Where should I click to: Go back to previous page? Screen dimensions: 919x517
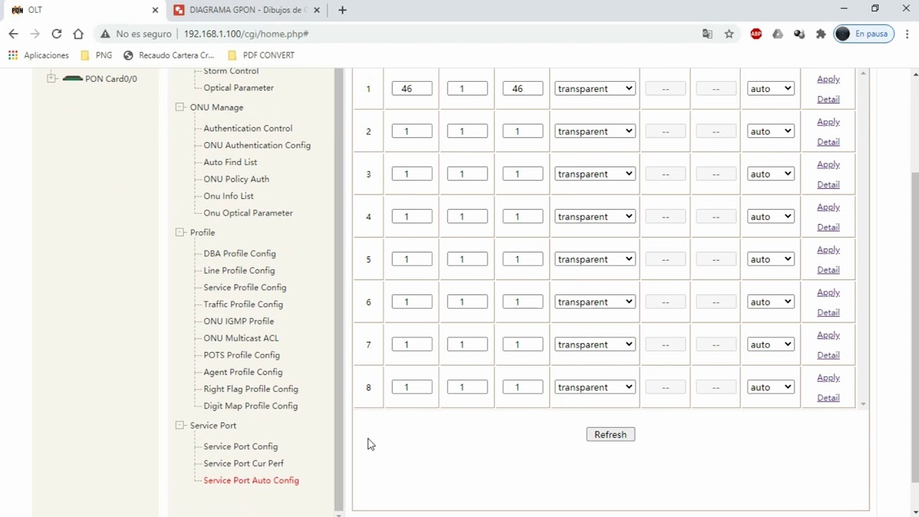(13, 34)
